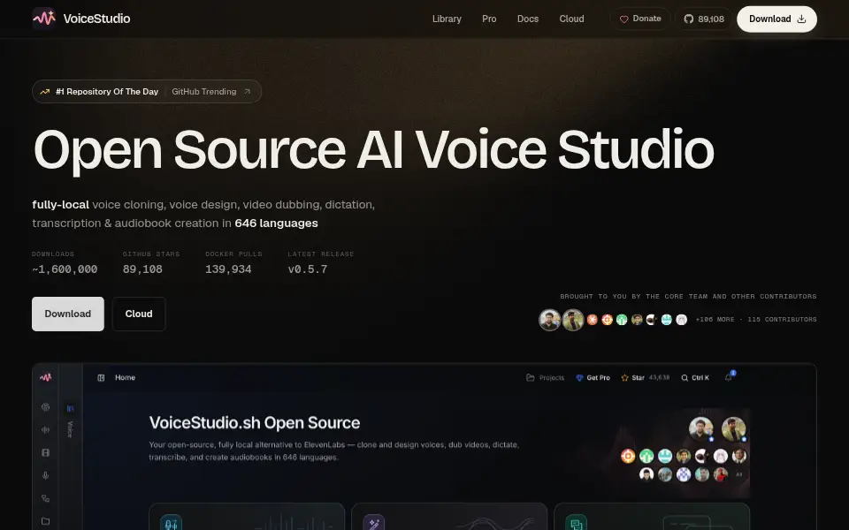
Task: Click the large Download button under stats
Action: (x=68, y=314)
